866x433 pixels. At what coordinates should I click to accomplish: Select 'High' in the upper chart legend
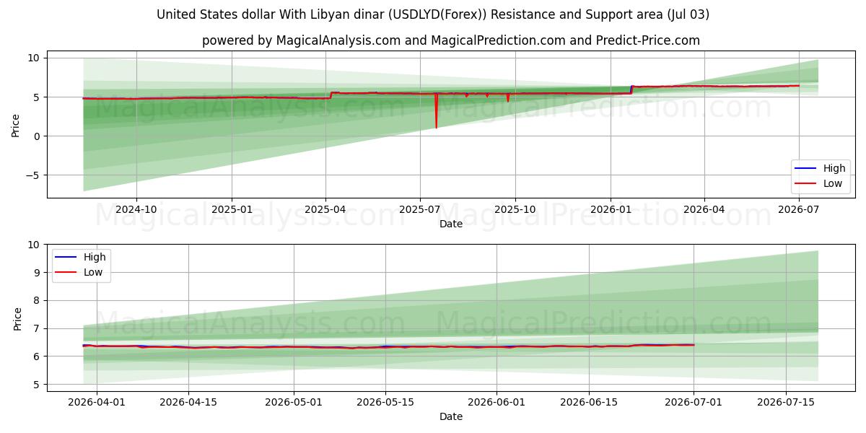834,168
